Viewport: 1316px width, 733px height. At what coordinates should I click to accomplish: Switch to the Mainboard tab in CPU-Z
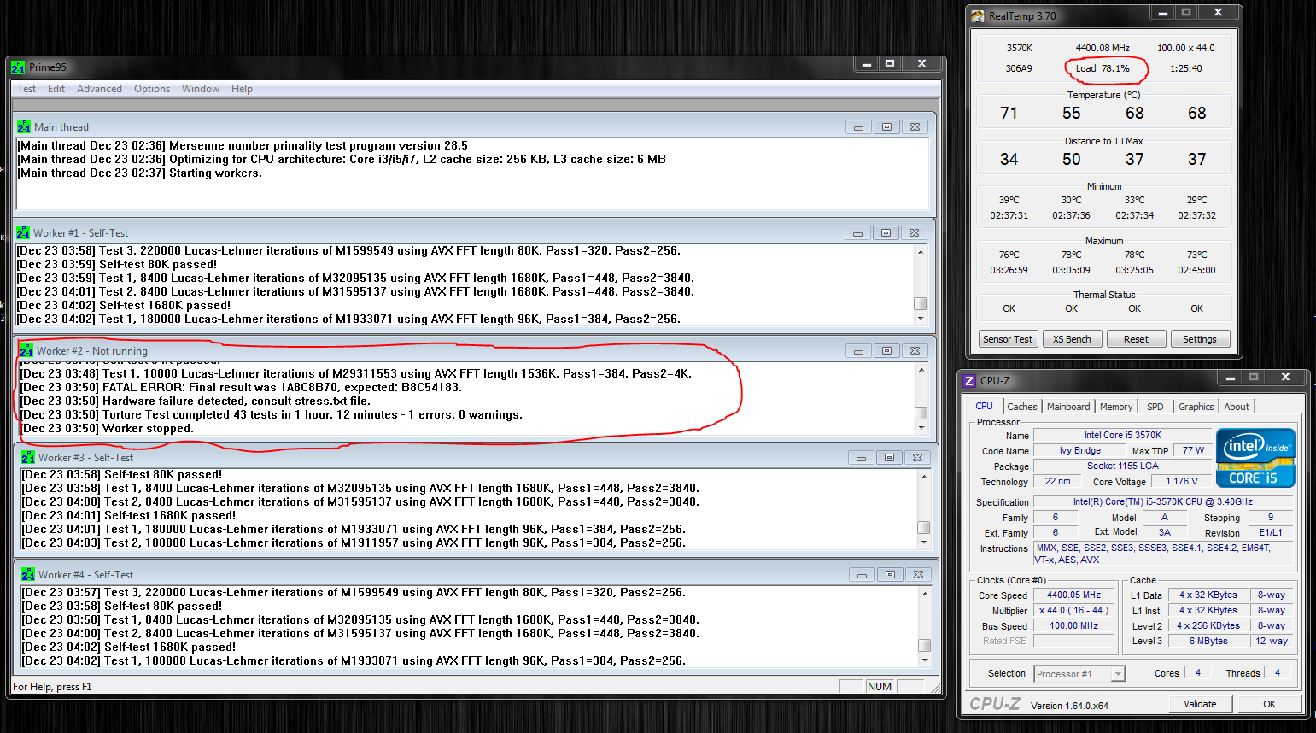click(1068, 407)
